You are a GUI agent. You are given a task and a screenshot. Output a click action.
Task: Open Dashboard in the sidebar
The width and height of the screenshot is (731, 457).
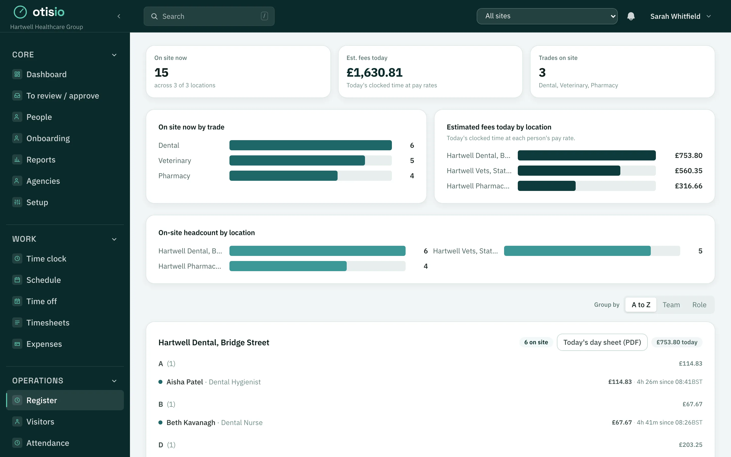(65, 74)
